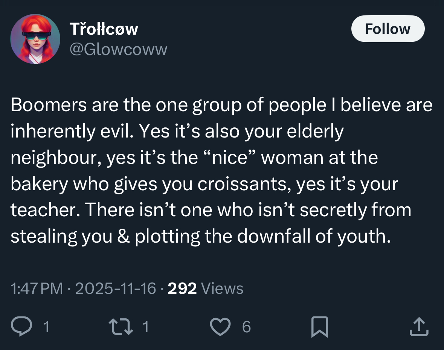Click the reply speech bubble icon

tap(22, 326)
